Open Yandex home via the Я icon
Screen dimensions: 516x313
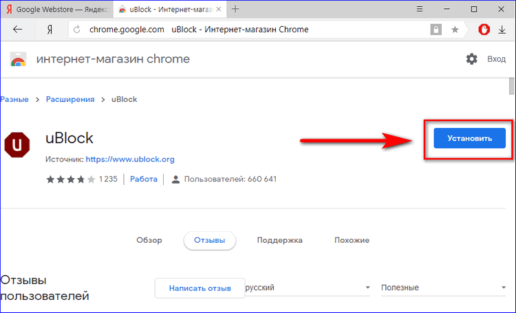click(x=50, y=30)
